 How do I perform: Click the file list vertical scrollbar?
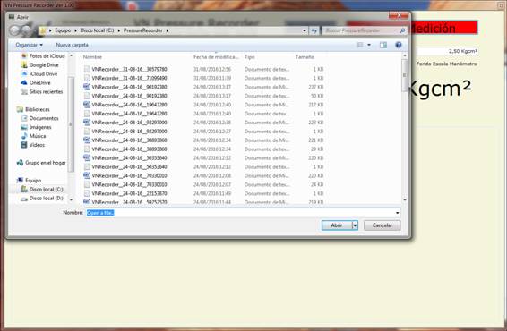click(404, 128)
